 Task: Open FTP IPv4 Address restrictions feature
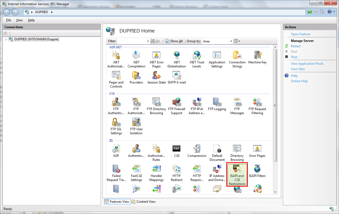click(x=197, y=106)
